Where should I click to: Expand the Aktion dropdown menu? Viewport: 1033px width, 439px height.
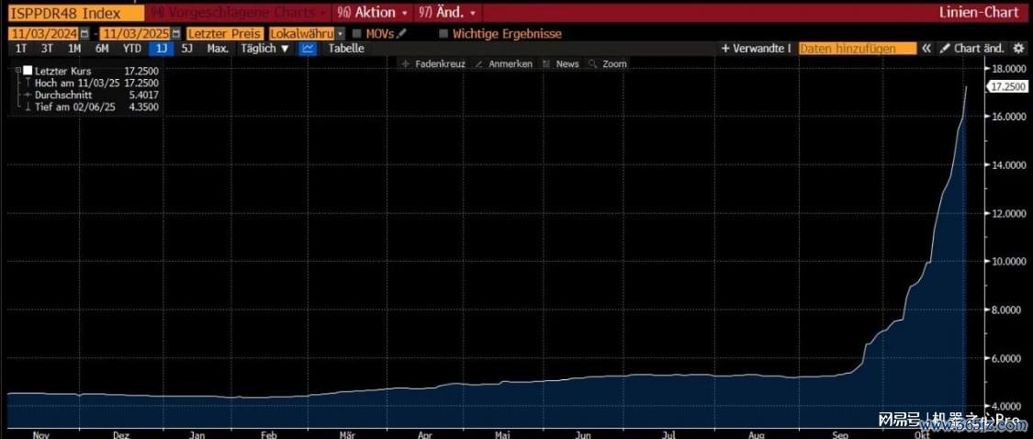[373, 13]
